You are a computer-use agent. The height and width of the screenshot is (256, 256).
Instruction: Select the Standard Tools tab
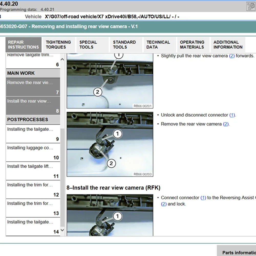tap(126, 45)
